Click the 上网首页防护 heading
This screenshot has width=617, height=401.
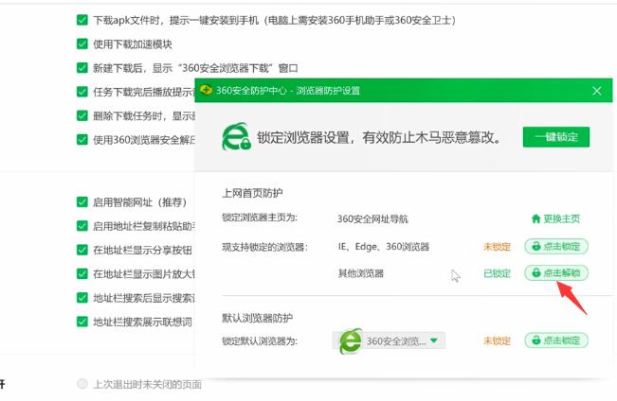[252, 193]
